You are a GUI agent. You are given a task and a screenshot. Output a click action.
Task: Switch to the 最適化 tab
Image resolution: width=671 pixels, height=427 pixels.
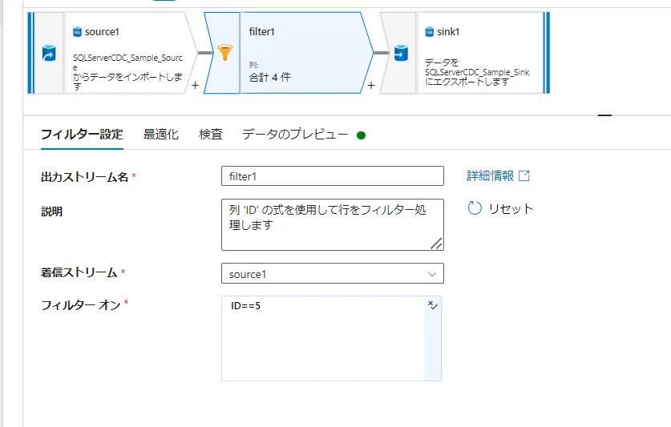point(161,135)
